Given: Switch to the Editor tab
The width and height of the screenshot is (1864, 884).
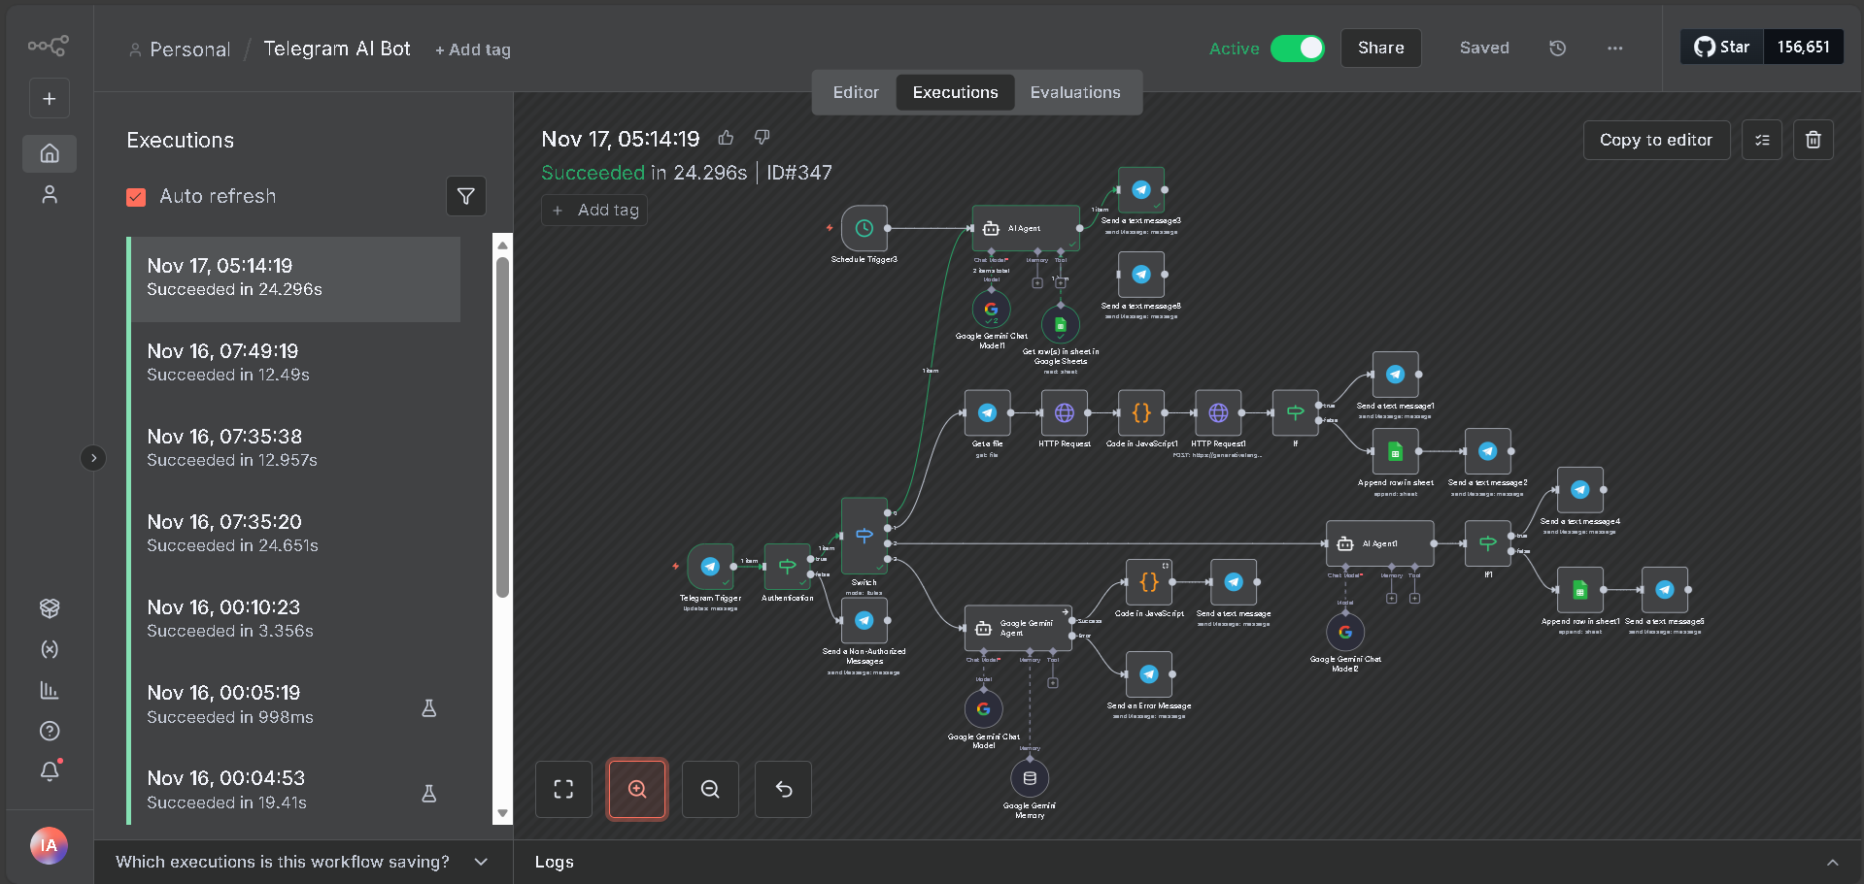Looking at the screenshot, I should point(855,92).
